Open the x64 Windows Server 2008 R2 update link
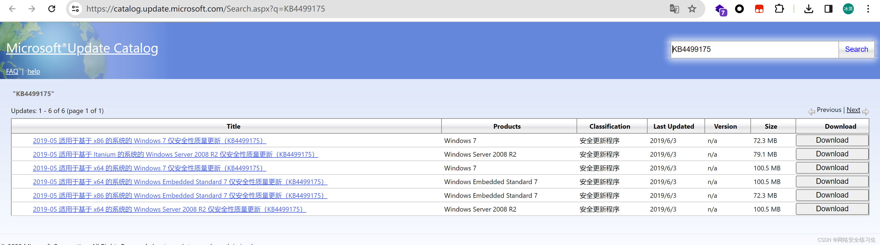 pyautogui.click(x=169, y=209)
